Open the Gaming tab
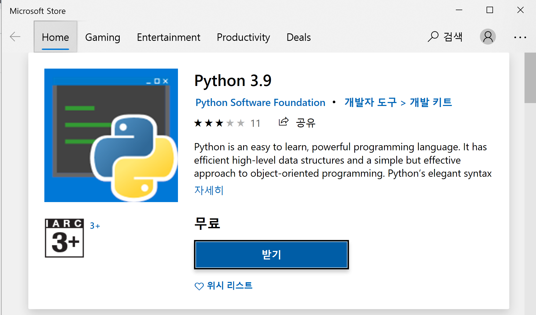536x315 pixels. point(103,37)
